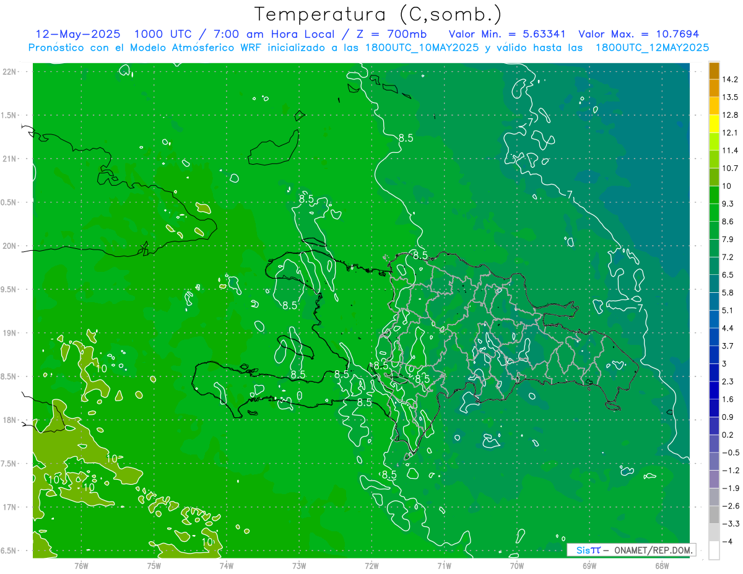Click the title "Temperatura (C,somb.)"
The image size is (743, 574).
click(x=378, y=14)
